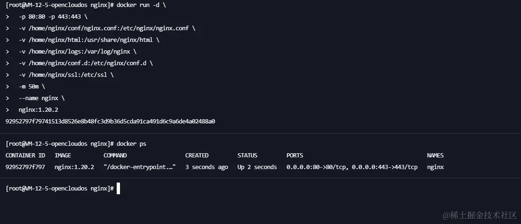The image size is (521, 224).
Task: Click the prompt before 'docker ps'
Action: click(60, 144)
